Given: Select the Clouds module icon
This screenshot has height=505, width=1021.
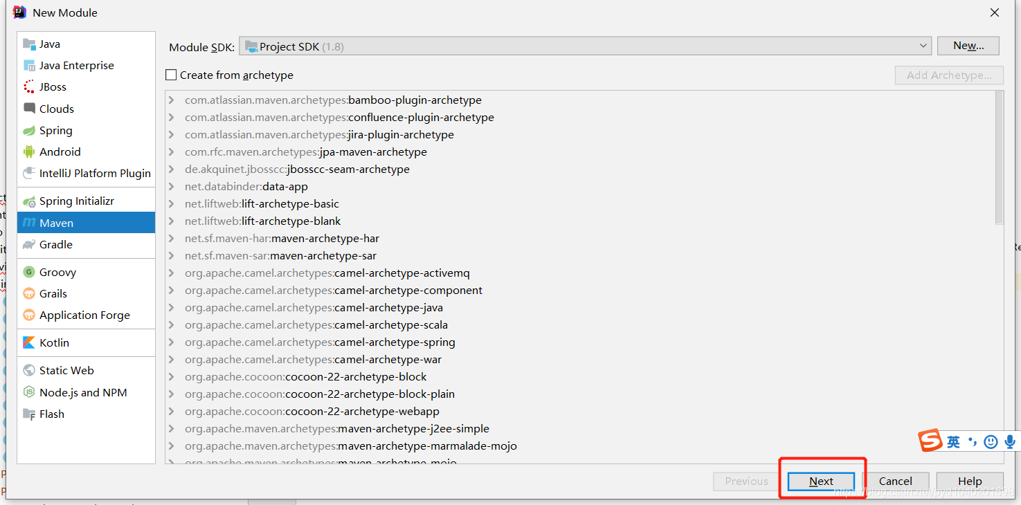Looking at the screenshot, I should [29, 109].
